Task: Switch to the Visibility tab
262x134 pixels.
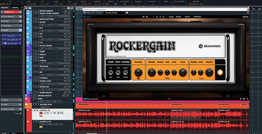Action: [x=15, y=8]
